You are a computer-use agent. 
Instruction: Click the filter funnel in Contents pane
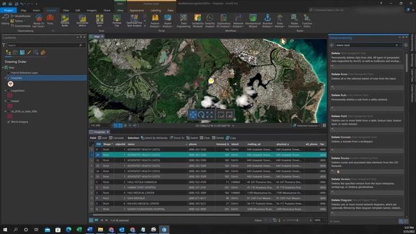pos(3,45)
